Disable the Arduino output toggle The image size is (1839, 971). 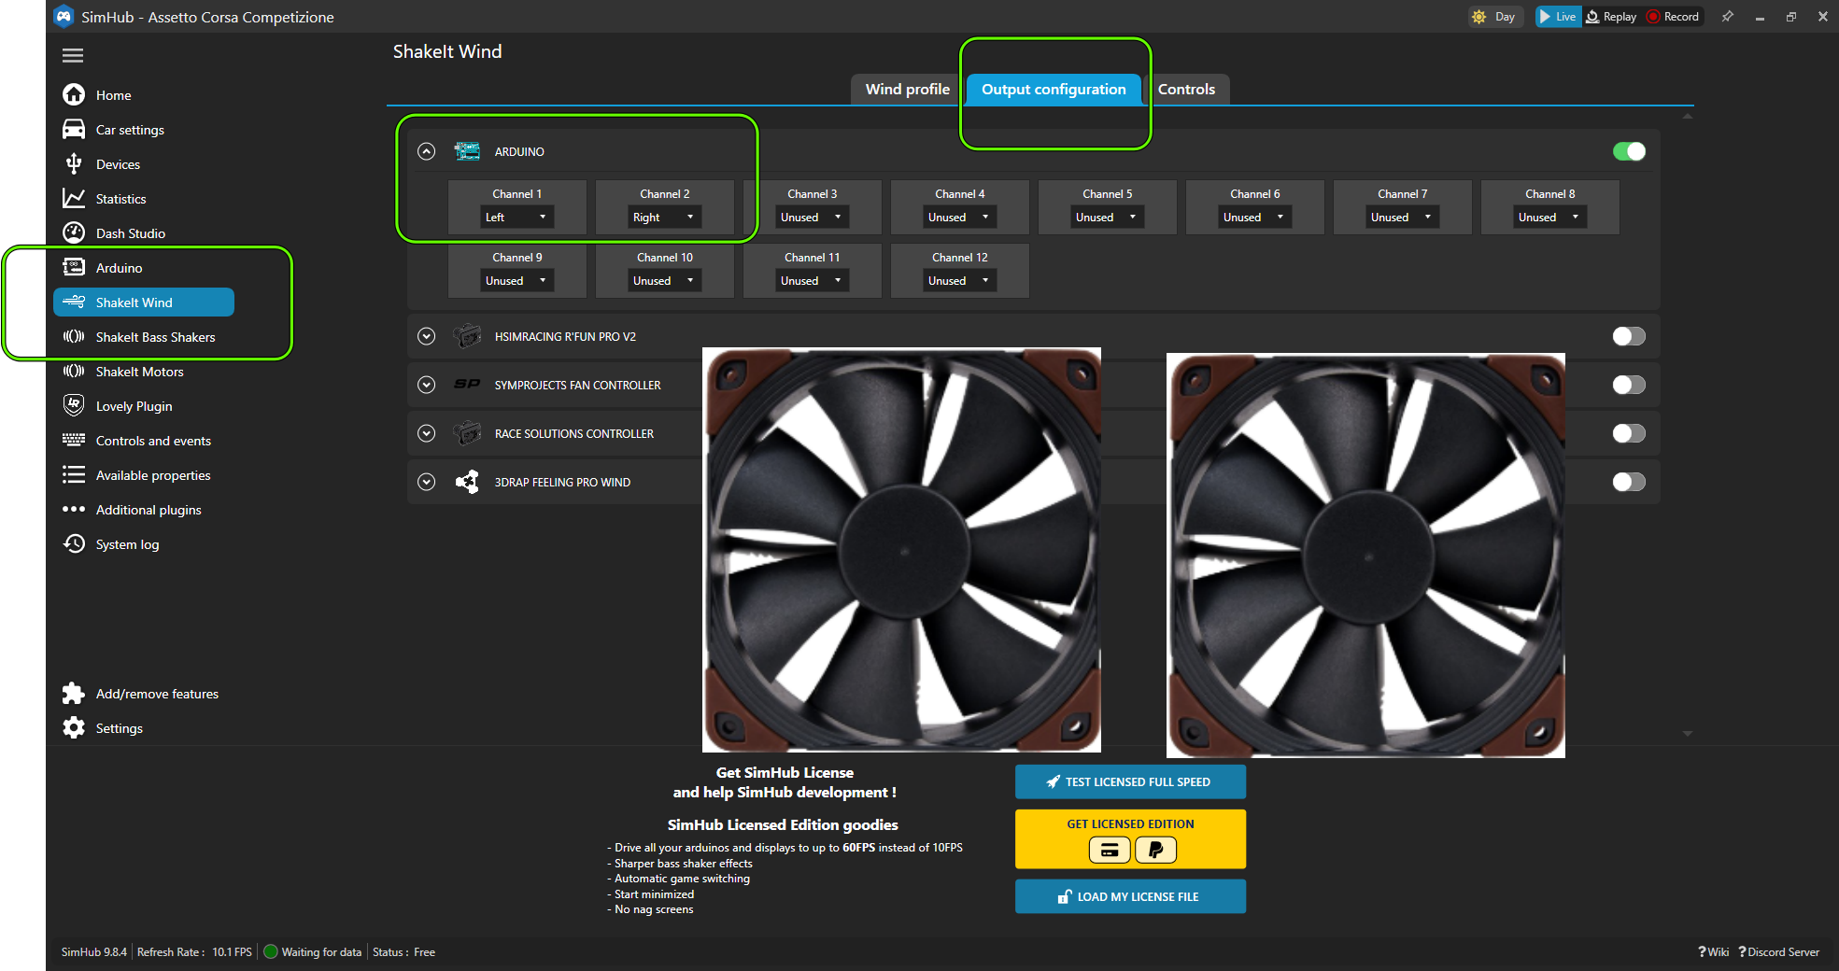click(1629, 151)
